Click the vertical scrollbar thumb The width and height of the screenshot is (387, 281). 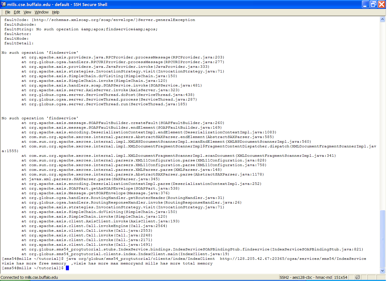click(382, 239)
